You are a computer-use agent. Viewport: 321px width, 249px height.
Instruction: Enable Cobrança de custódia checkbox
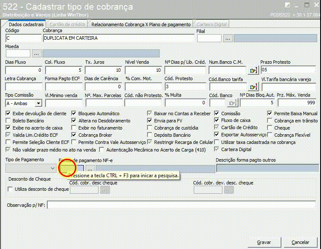(x=150, y=127)
